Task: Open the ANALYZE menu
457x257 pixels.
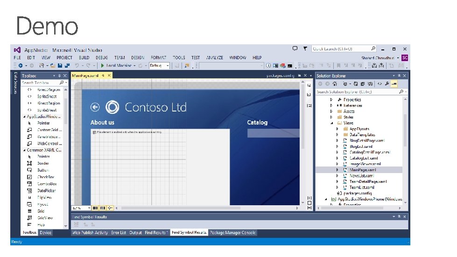Action: pos(215,58)
